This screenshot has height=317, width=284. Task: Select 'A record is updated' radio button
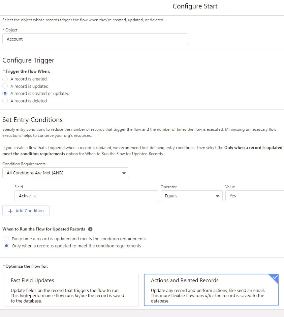coord(5,86)
